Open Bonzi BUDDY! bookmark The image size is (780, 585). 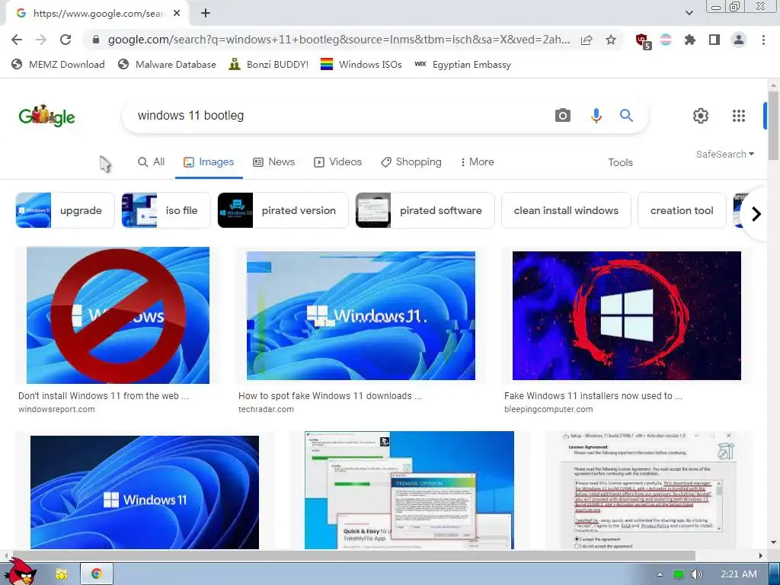click(268, 64)
